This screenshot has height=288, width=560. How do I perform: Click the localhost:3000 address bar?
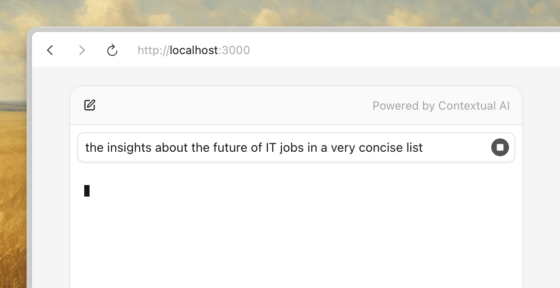(194, 50)
